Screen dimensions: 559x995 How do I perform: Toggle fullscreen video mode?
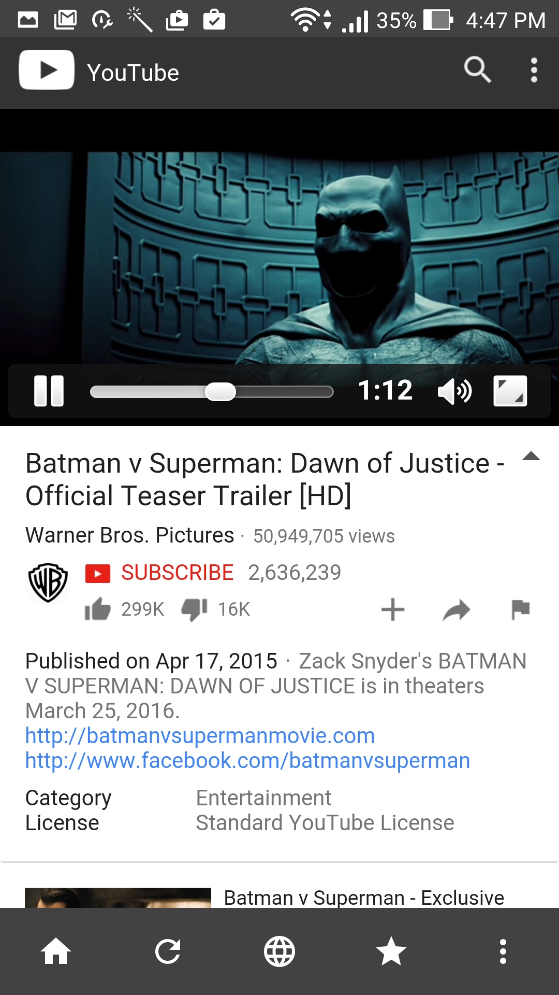[x=510, y=391]
